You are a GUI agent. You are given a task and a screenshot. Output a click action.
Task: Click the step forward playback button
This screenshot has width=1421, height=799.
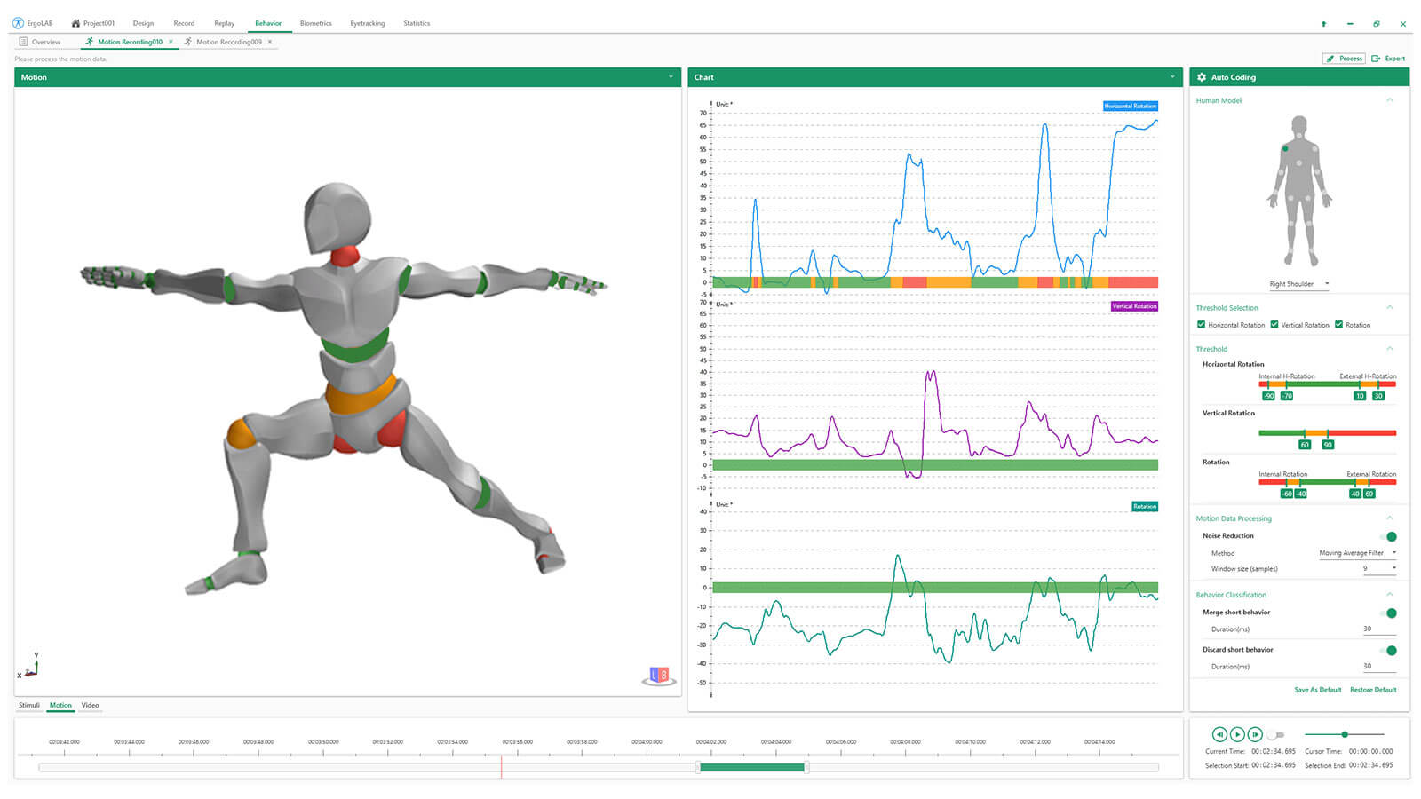click(x=1255, y=734)
